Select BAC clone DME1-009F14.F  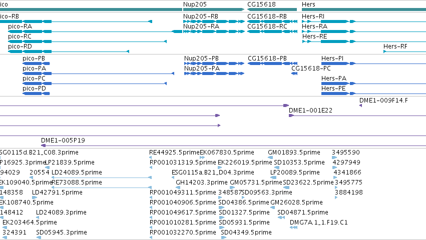383,100
